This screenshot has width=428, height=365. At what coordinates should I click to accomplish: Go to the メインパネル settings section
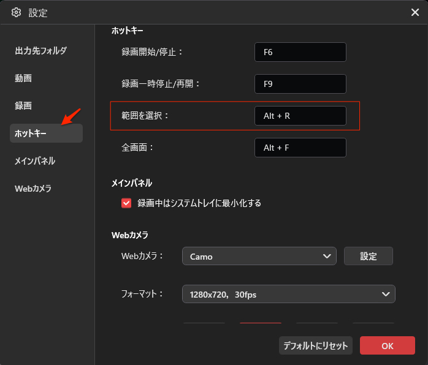point(35,161)
